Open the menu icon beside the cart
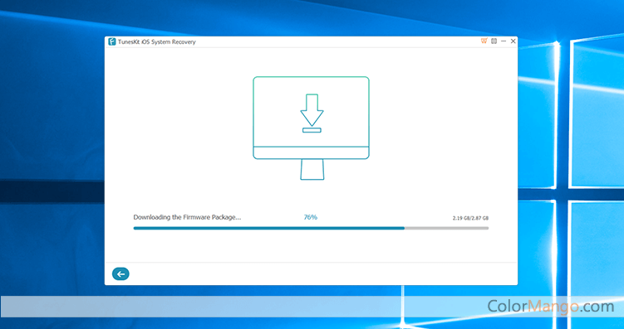Viewport: 624px width, 329px height. (494, 41)
